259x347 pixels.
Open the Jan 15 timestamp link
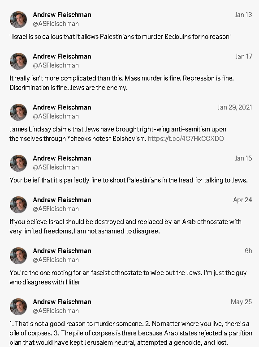[243, 158]
